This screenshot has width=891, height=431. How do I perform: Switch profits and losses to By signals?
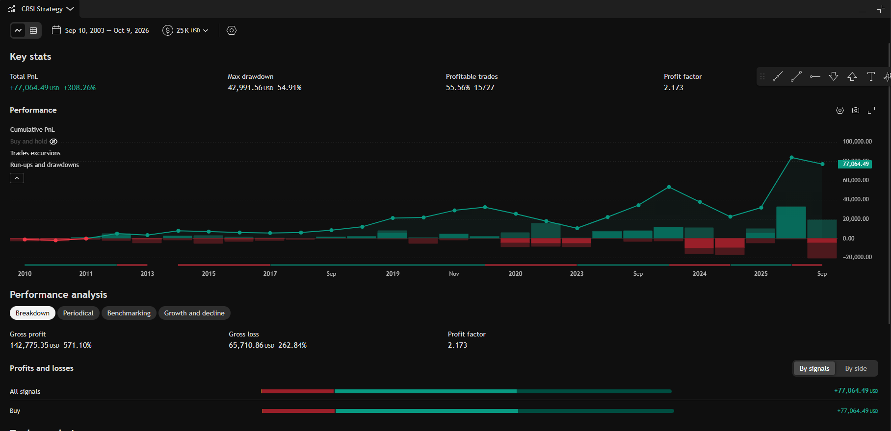tap(814, 368)
